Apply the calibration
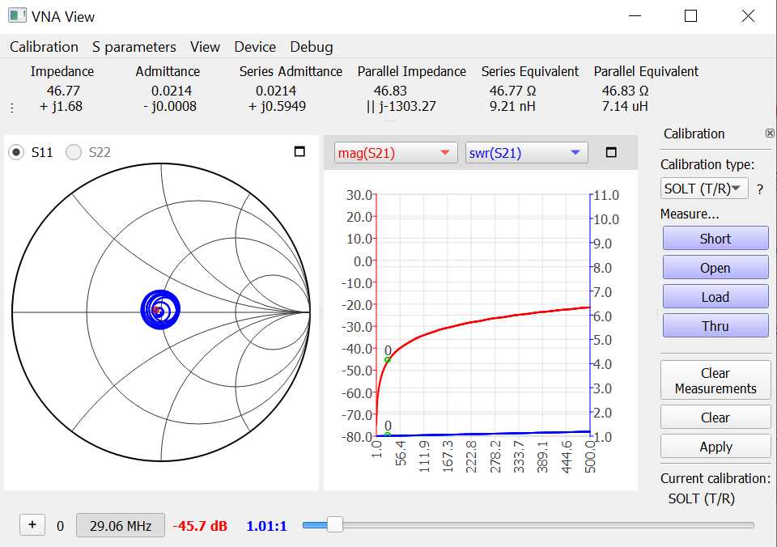 click(715, 447)
